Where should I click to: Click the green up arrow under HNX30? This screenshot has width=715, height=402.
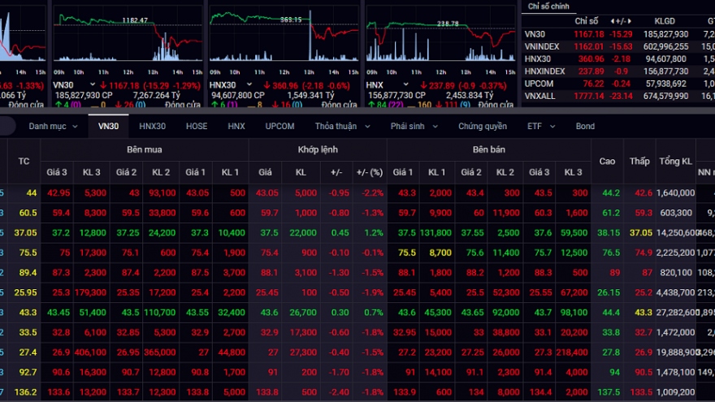click(212, 105)
